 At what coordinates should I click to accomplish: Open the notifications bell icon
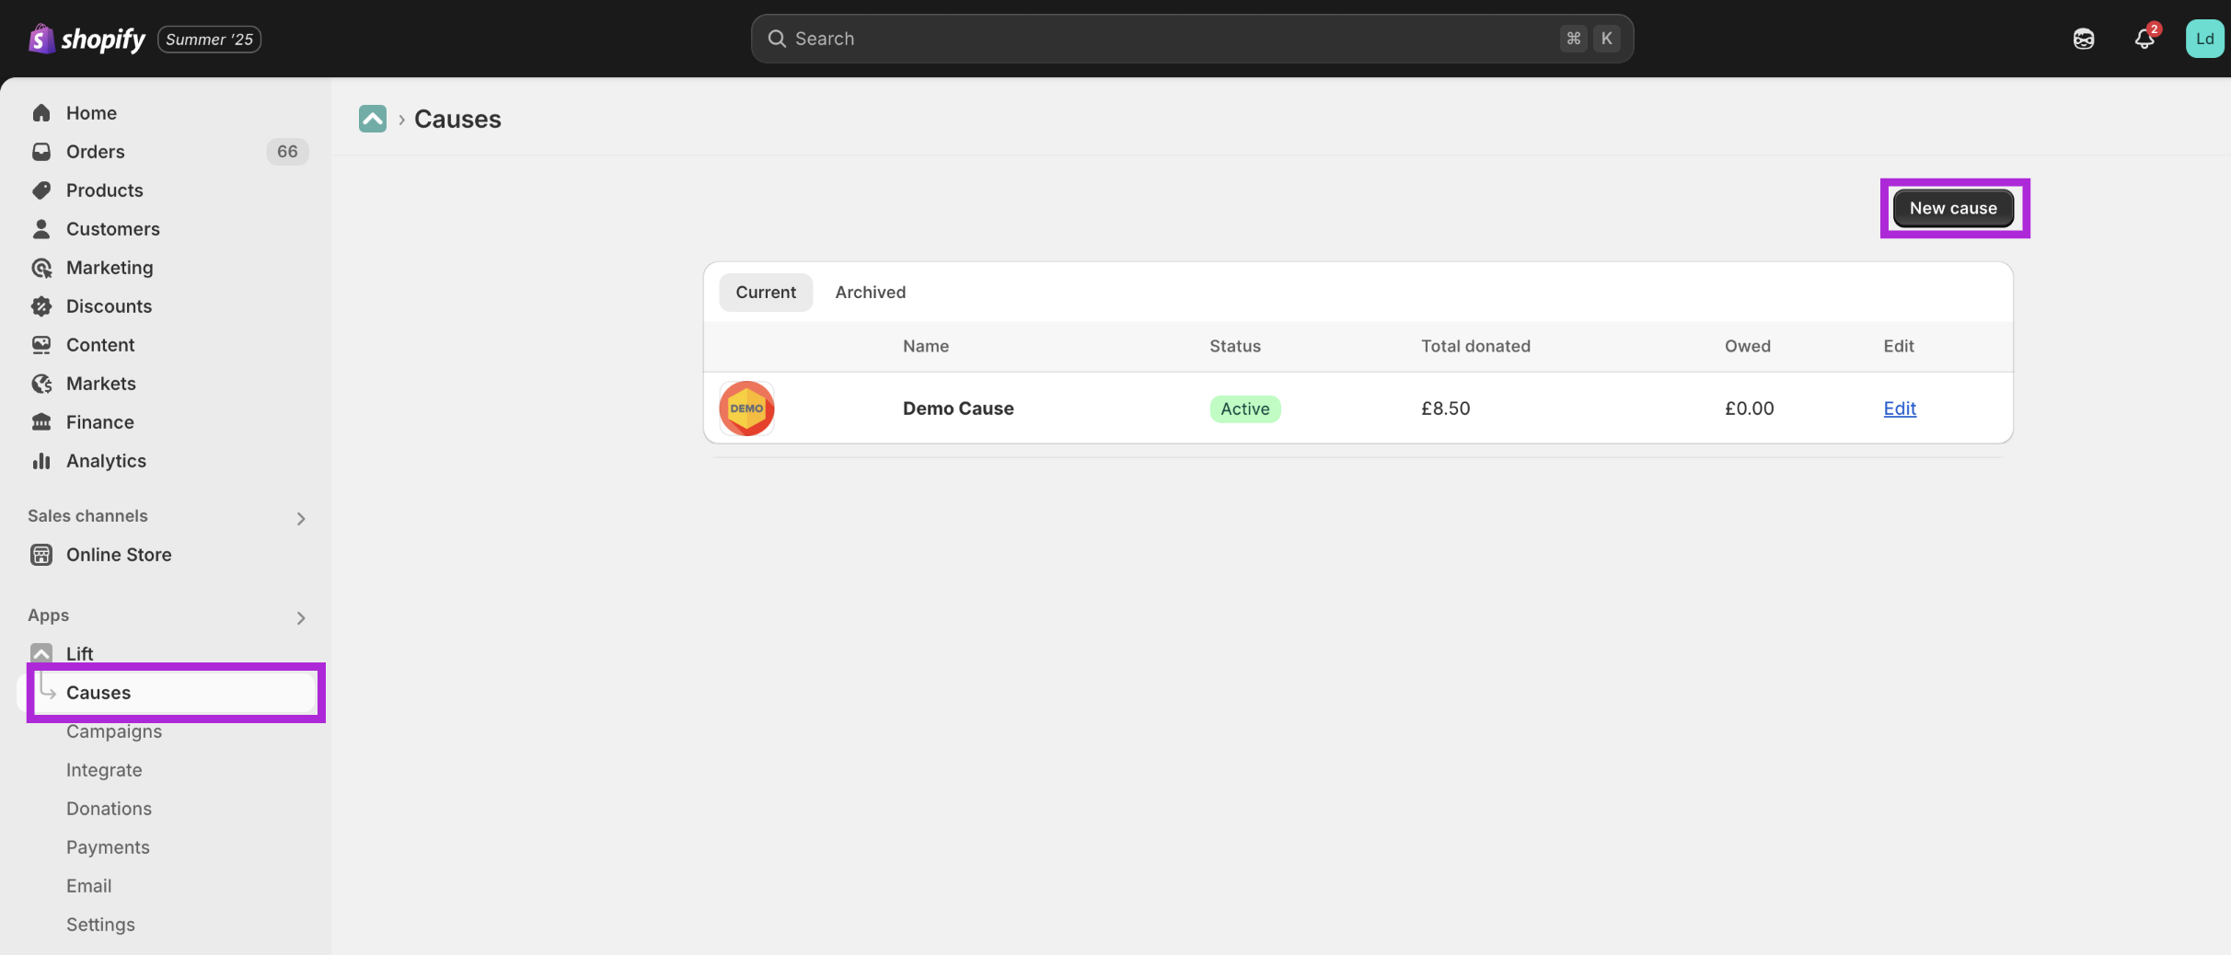(x=2144, y=39)
